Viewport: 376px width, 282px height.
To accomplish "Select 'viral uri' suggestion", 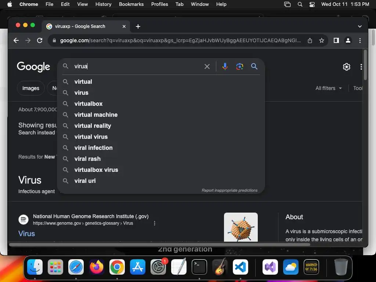I will (161, 181).
